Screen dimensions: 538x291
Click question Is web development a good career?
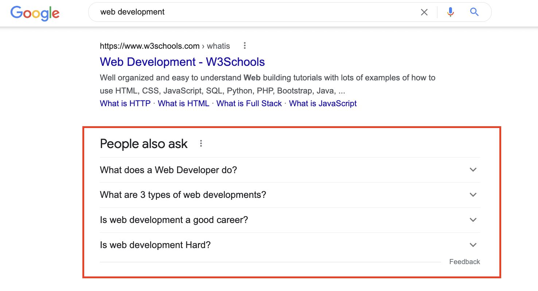174,220
